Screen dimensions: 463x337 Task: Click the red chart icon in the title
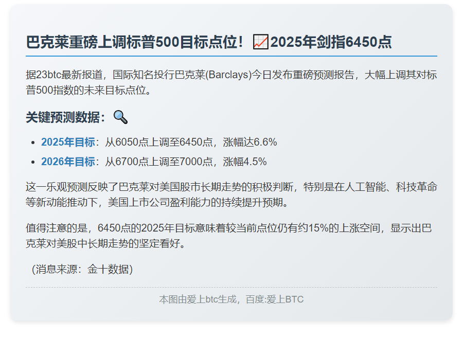pyautogui.click(x=260, y=41)
